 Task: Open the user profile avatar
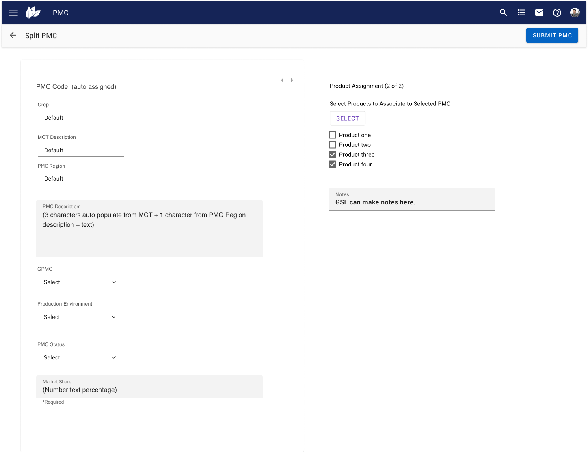[x=575, y=13]
